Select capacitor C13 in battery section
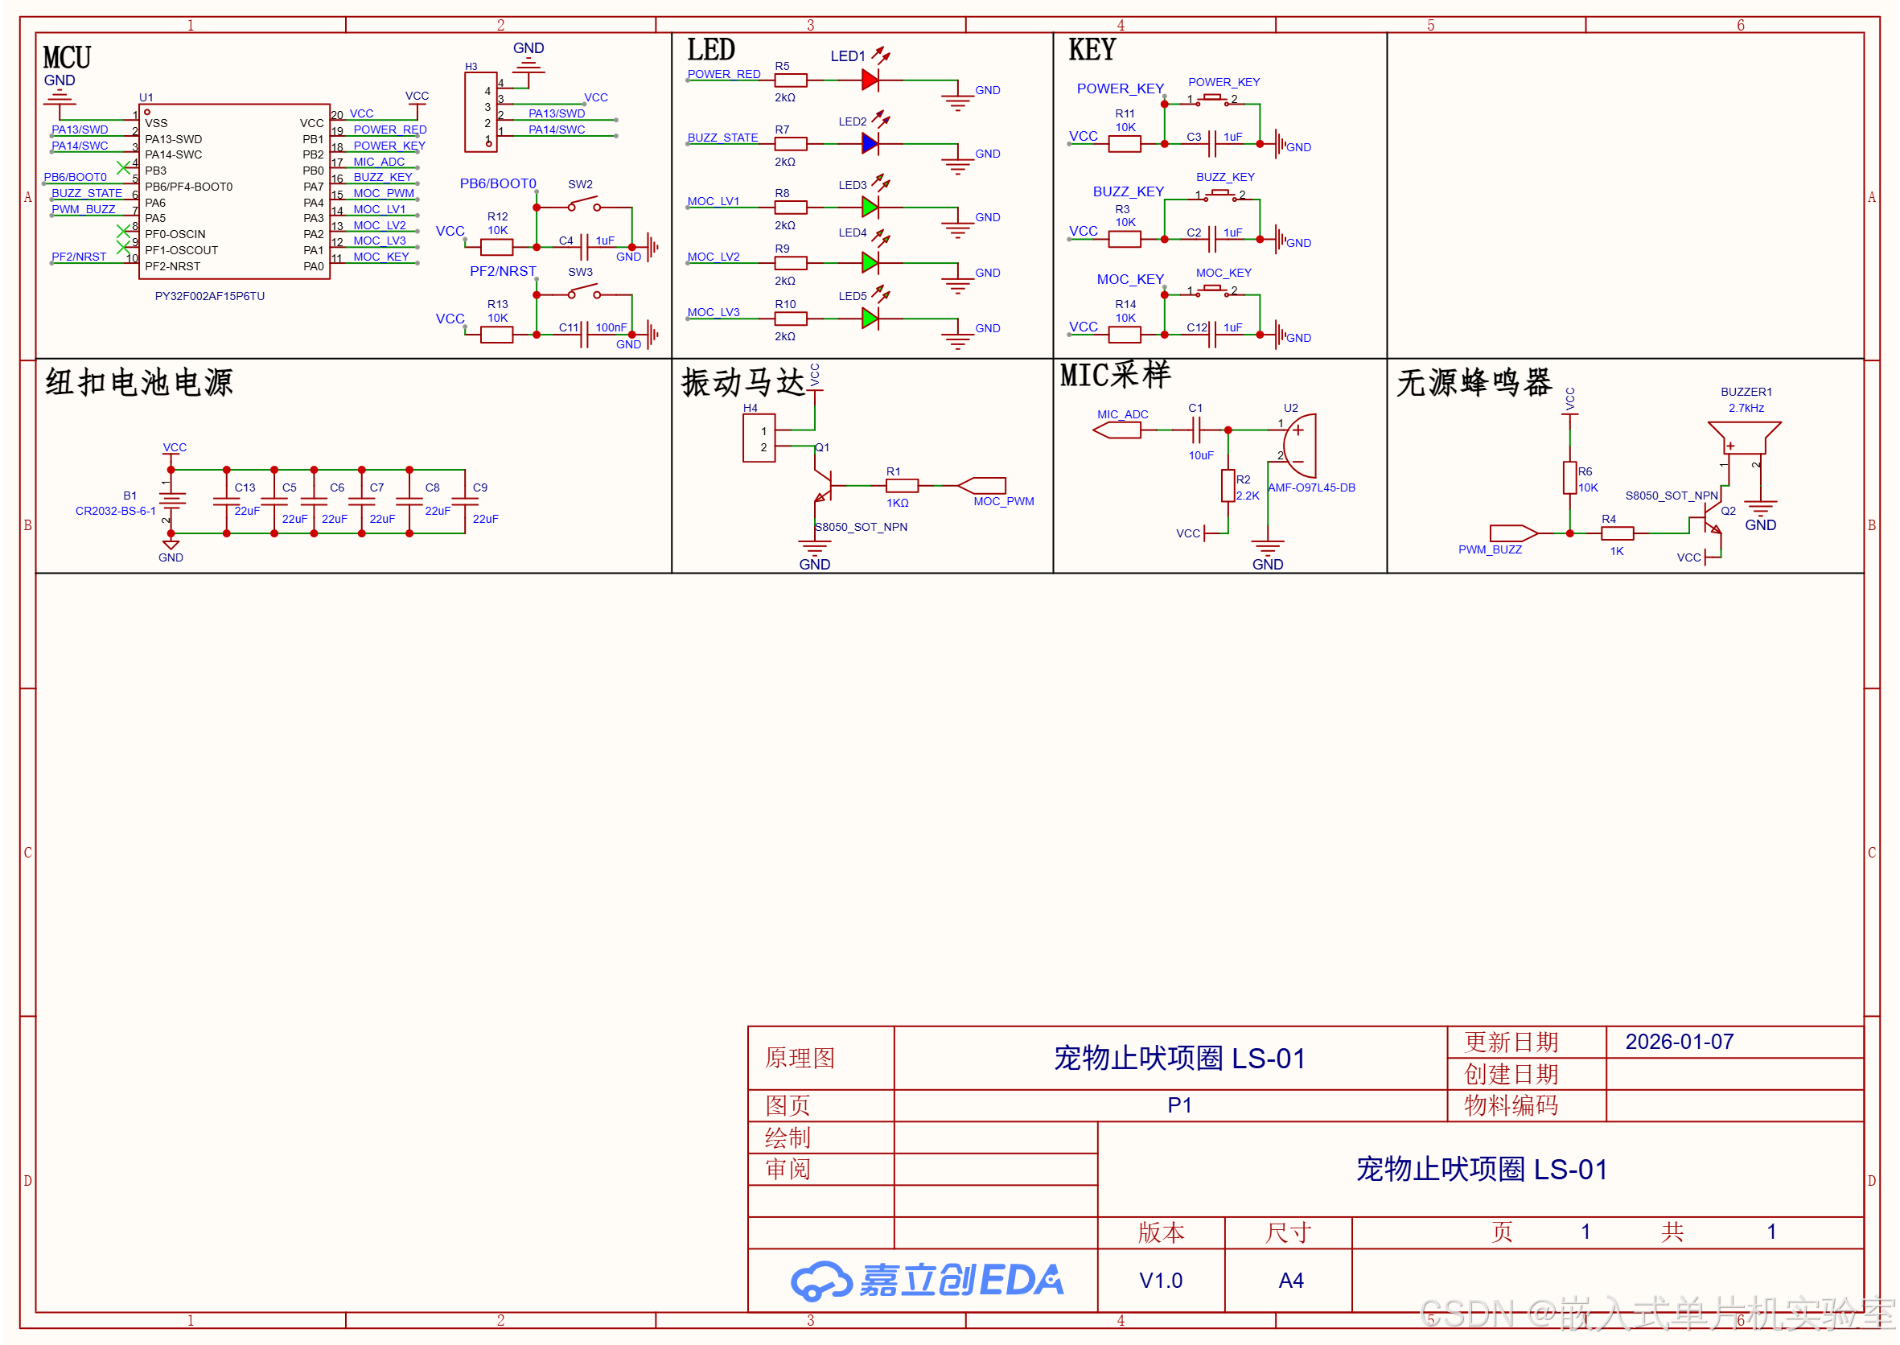 tap(226, 500)
